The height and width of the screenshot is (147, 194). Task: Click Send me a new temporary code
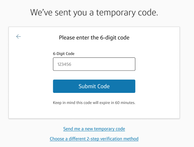coord(94,129)
